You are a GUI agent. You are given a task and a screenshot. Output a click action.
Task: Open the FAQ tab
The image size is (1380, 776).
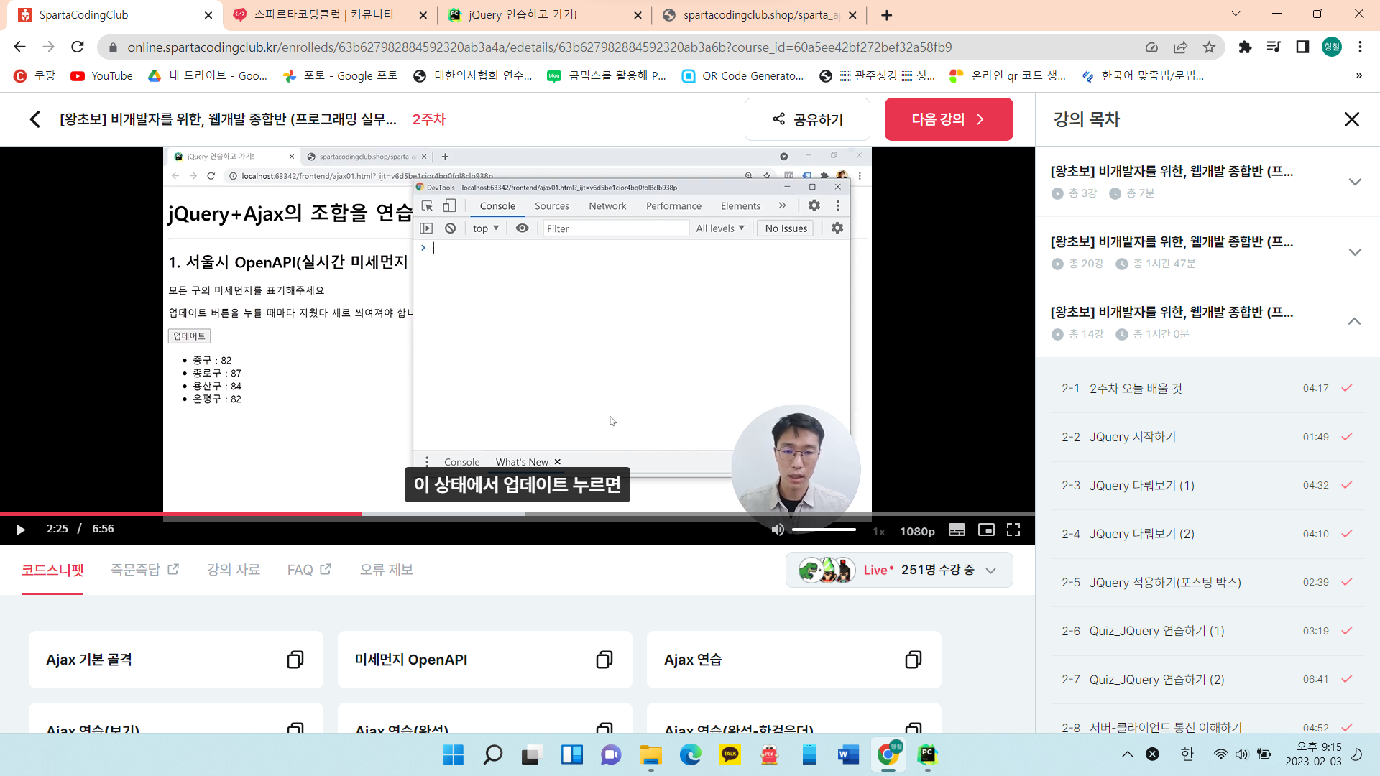(309, 570)
